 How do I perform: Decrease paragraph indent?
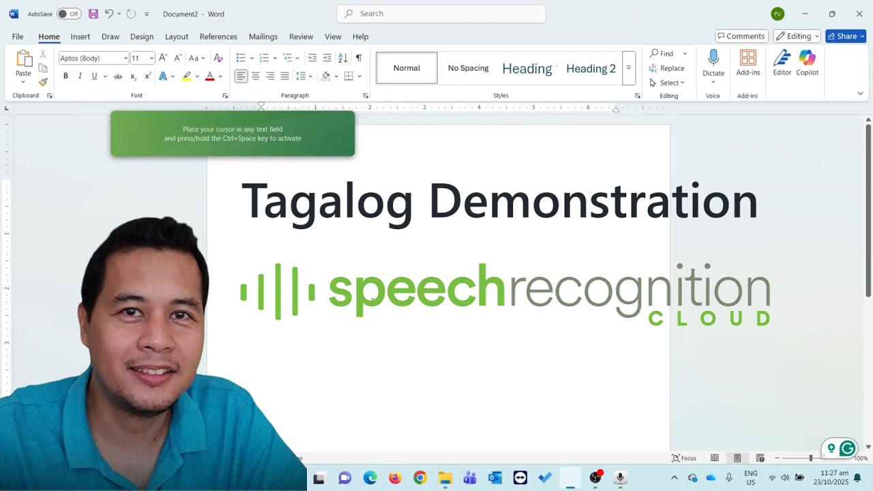tap(312, 58)
